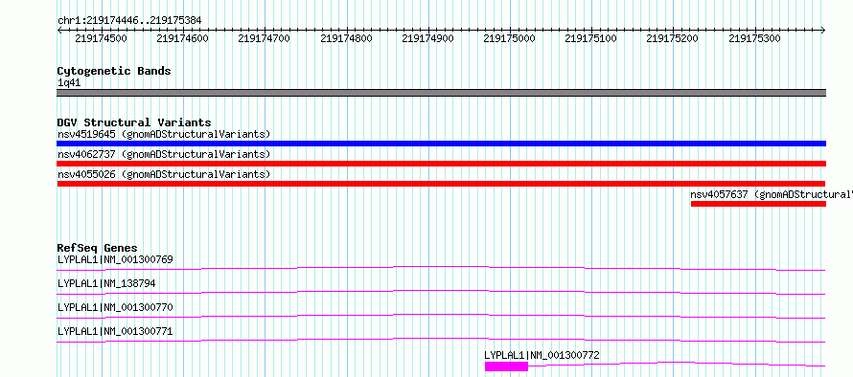
Task: Open LYPLAL1|NM_138794 transcript label
Action: tap(106, 283)
